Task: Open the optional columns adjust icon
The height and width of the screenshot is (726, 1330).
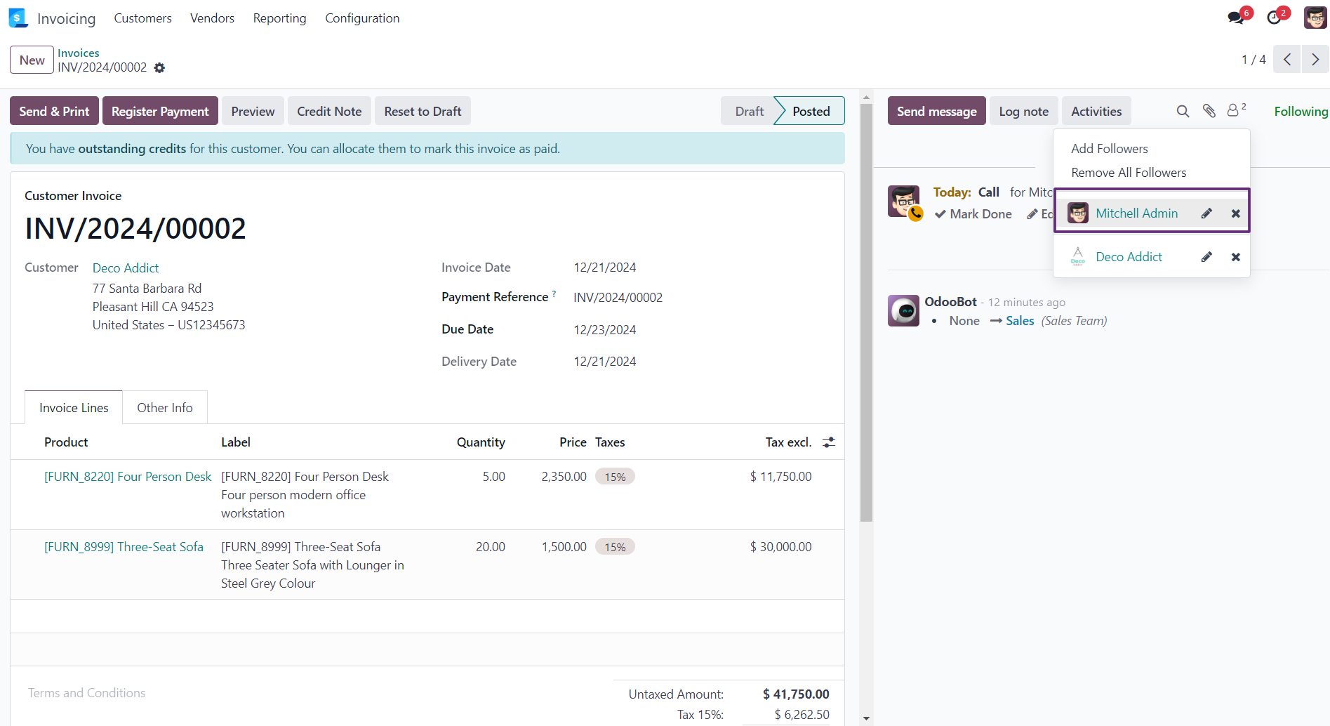Action: click(829, 442)
